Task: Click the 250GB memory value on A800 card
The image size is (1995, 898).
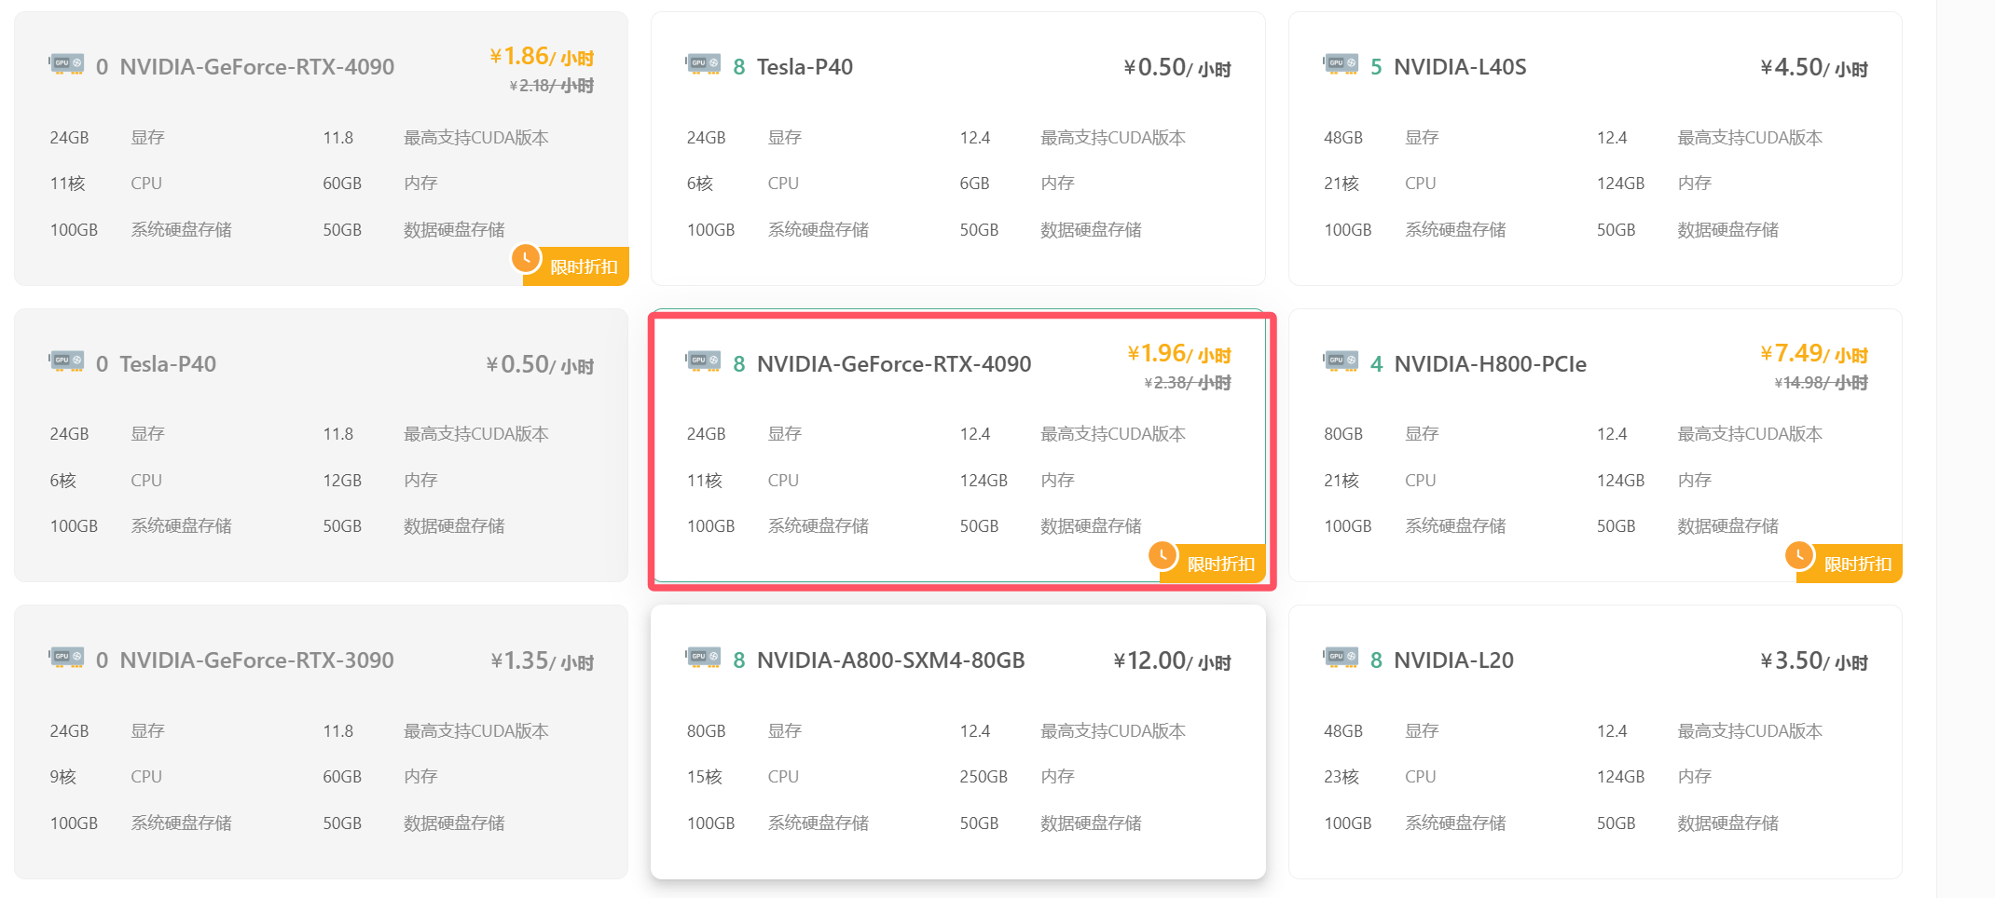Action: 984,777
